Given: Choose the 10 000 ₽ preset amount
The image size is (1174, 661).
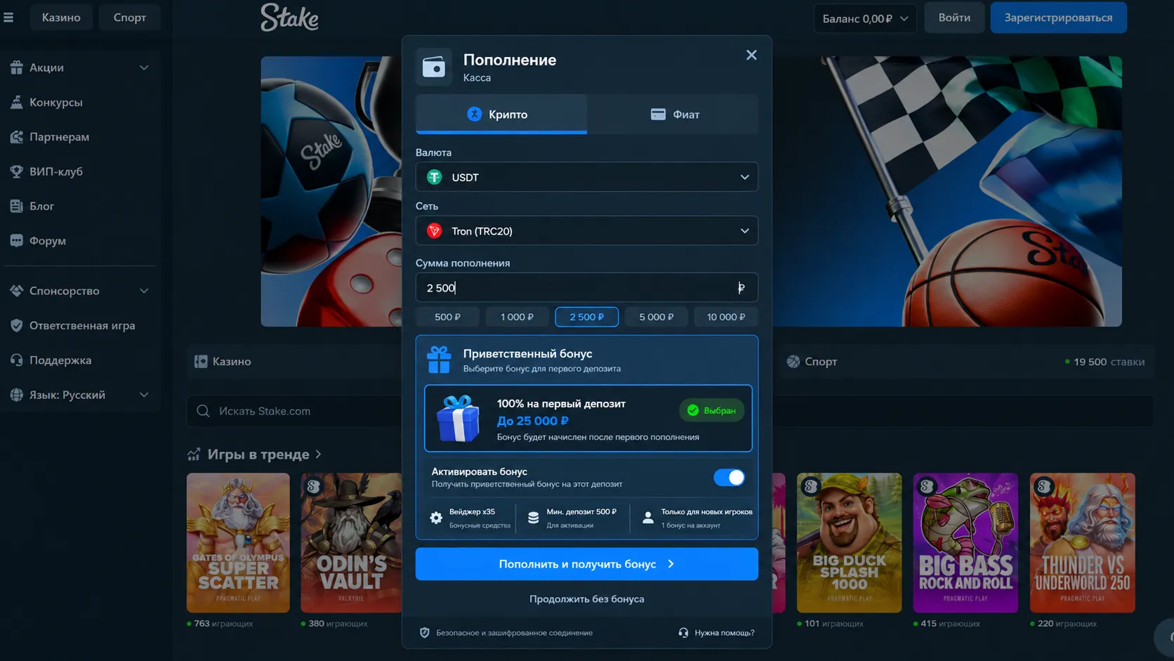Looking at the screenshot, I should coord(726,317).
